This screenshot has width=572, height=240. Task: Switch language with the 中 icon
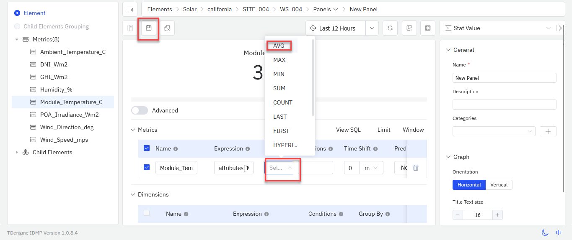pyautogui.click(x=558, y=232)
